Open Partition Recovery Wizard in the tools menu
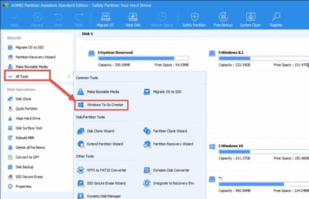 click(168, 144)
